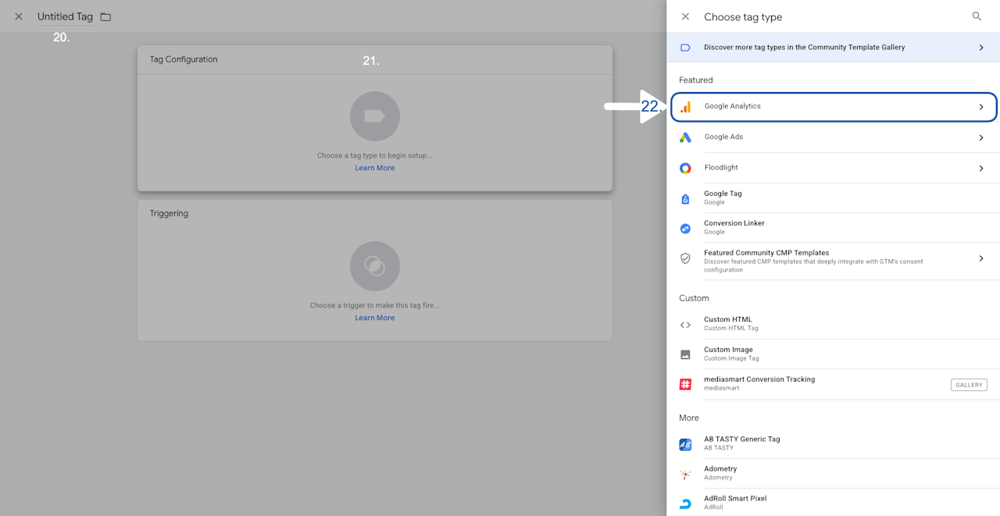Open Learn More link under Triggering
The image size is (1000, 516).
tap(375, 318)
